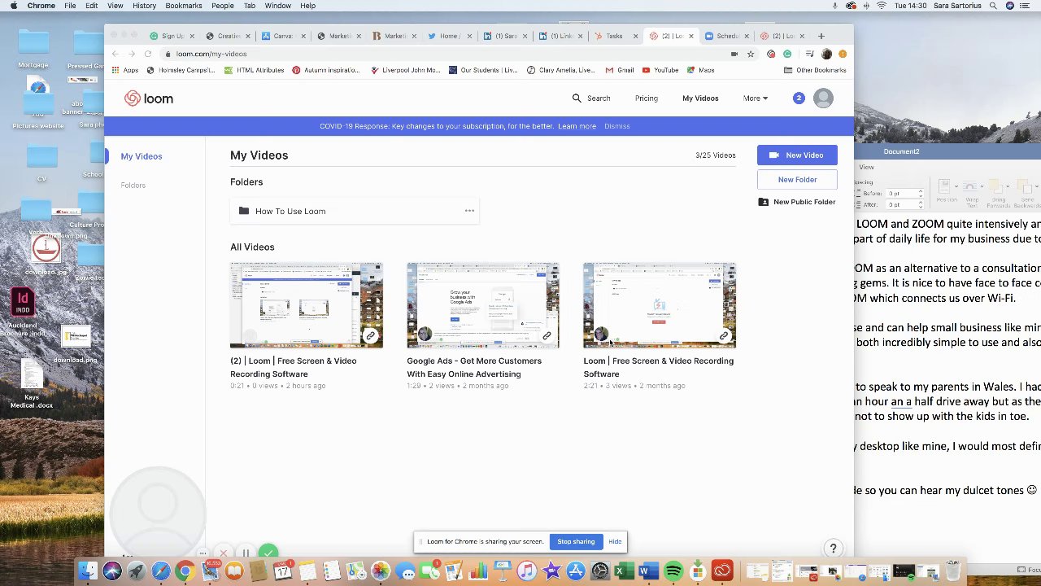Open the Google Ads video thumbnail
Screen dimensions: 1041x586
tap(483, 305)
